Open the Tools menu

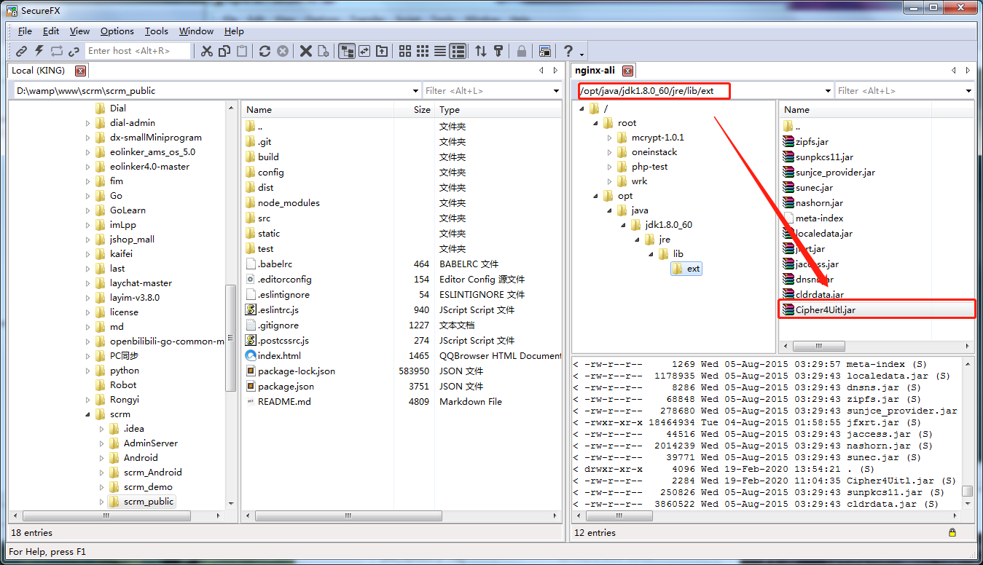tap(156, 31)
